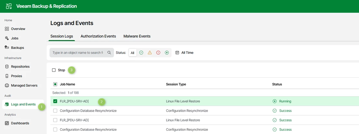
Task: Go to Proxies in the sidebar
Action: (x=17, y=76)
